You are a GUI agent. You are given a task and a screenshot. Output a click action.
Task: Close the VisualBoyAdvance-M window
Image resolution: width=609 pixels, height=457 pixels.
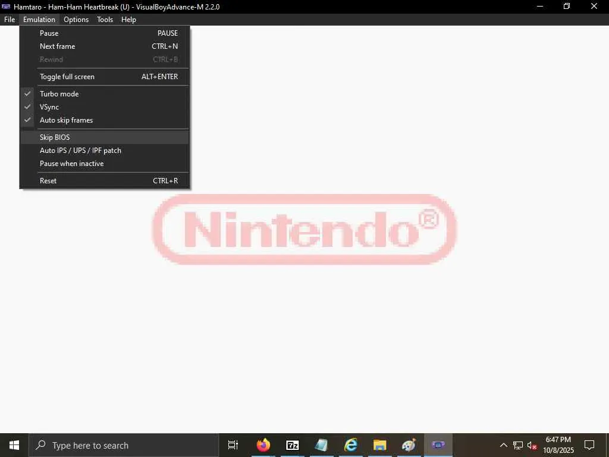[594, 7]
